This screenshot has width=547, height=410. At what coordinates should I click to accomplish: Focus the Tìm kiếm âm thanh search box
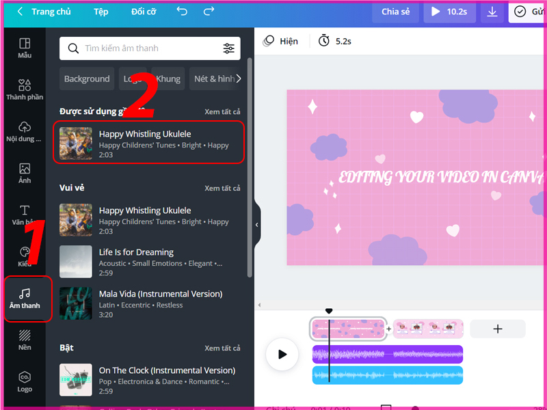point(150,49)
